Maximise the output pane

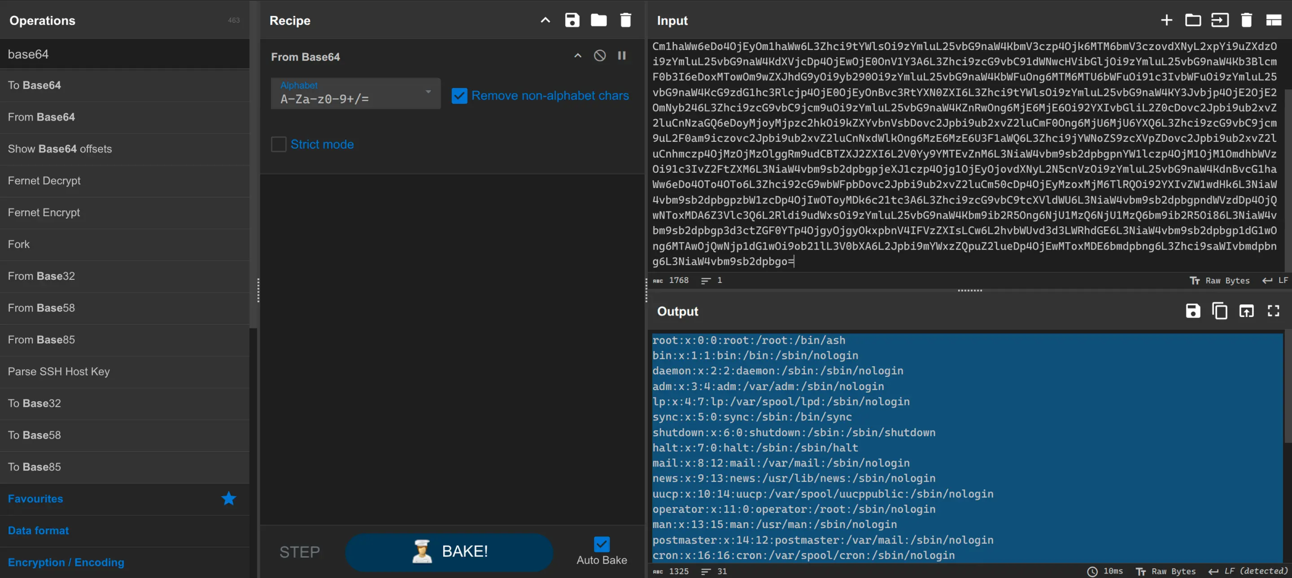tap(1273, 311)
